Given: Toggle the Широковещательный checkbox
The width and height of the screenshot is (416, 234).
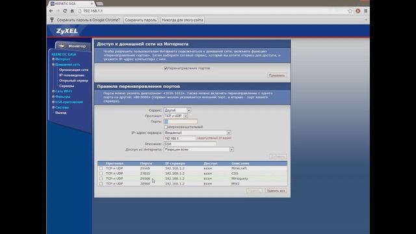Looking at the screenshot, I should pyautogui.click(x=166, y=127).
